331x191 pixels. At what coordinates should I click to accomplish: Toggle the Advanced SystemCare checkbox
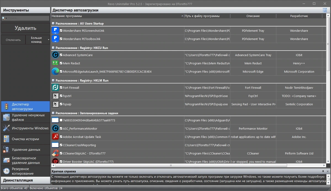click(x=61, y=55)
